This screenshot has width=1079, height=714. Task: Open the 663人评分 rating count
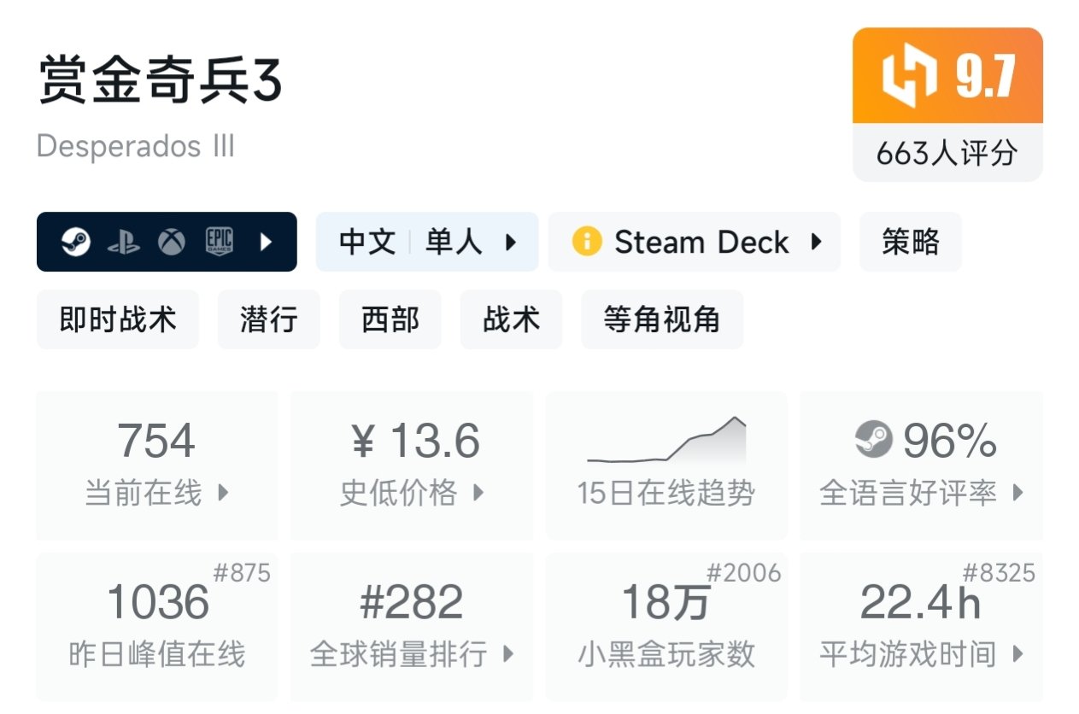947,154
